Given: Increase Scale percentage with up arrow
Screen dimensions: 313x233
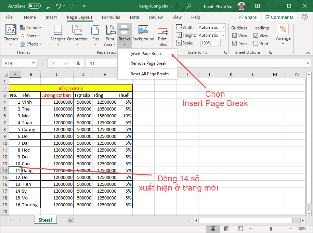Looking at the screenshot, I should coord(218,41).
